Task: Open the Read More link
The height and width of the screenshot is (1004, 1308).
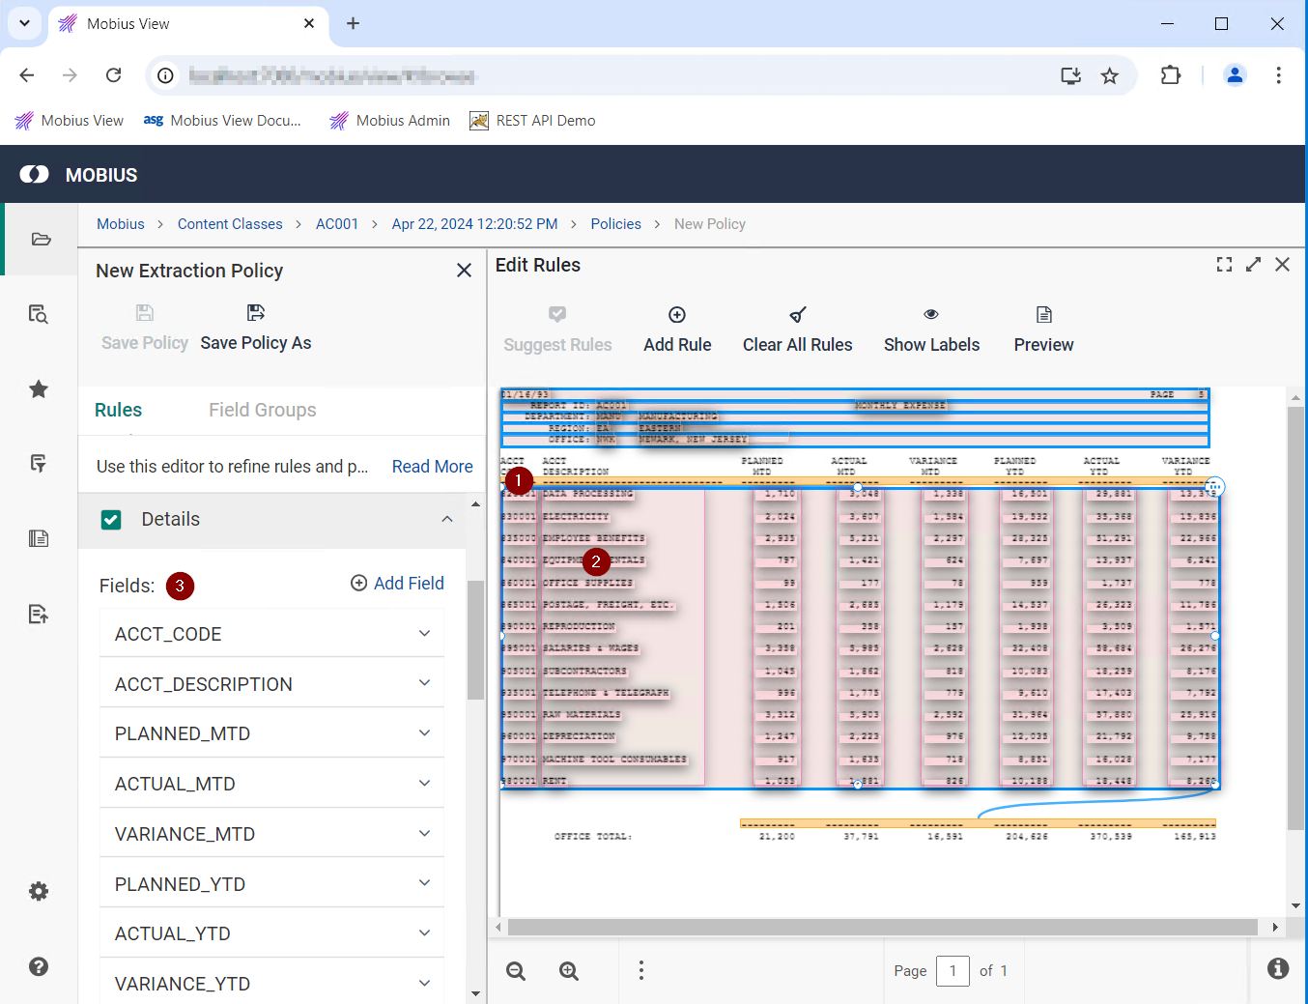Action: coord(432,467)
